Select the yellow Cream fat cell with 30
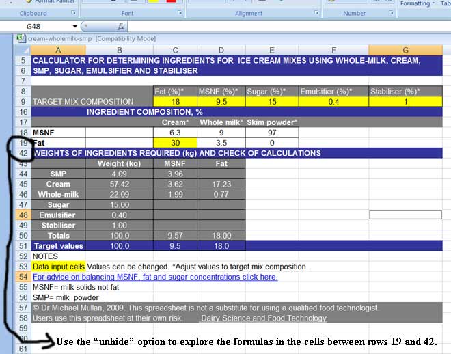The width and height of the screenshot is (451, 354). click(175, 143)
